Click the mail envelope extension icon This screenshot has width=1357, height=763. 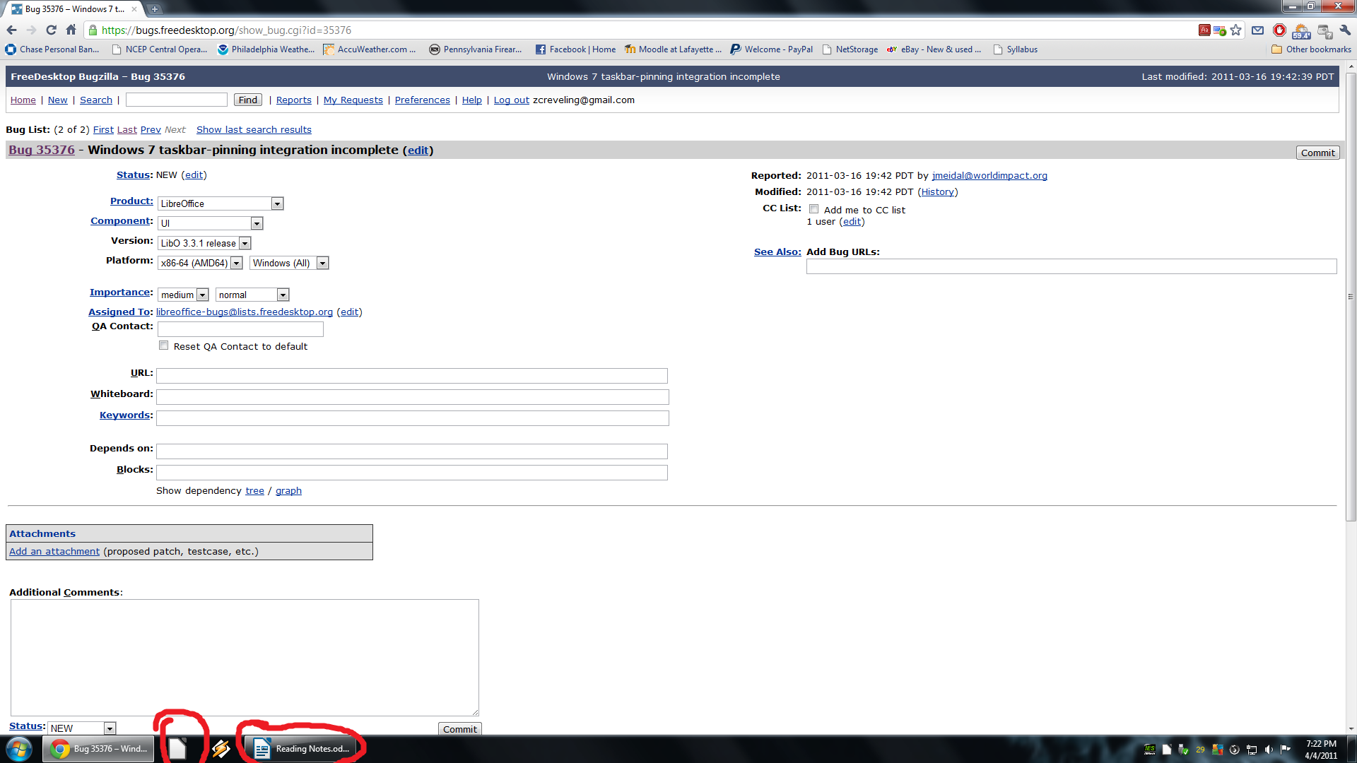(x=1257, y=30)
